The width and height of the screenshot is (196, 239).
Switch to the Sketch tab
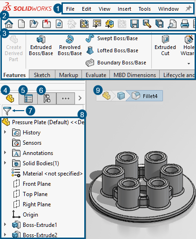42,75
